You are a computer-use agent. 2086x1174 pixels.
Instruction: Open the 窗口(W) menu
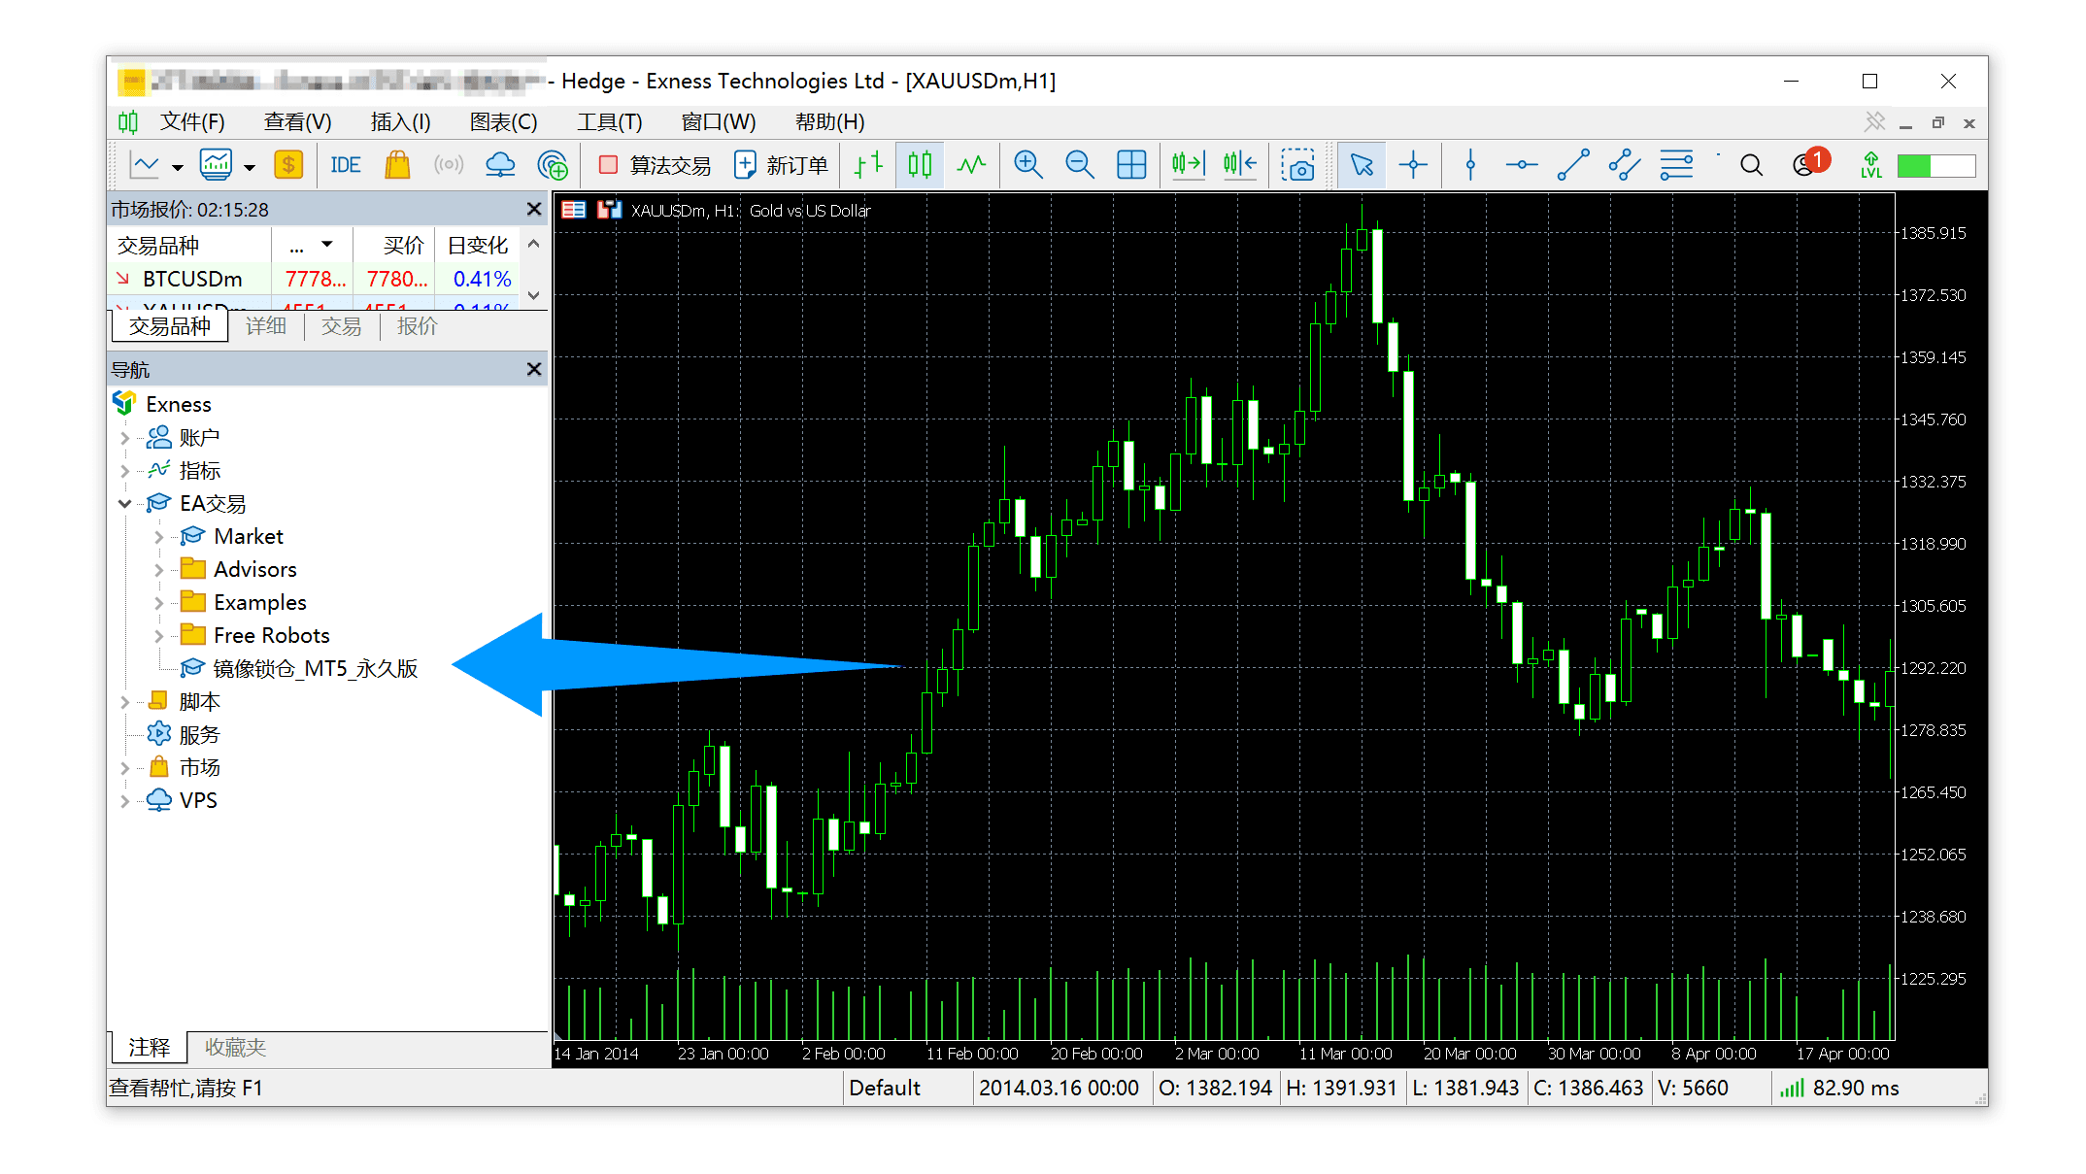pyautogui.click(x=718, y=122)
